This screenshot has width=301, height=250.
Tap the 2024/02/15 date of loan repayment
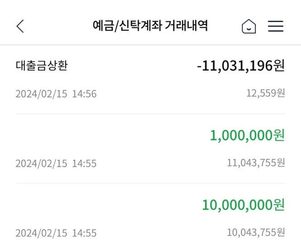point(41,94)
